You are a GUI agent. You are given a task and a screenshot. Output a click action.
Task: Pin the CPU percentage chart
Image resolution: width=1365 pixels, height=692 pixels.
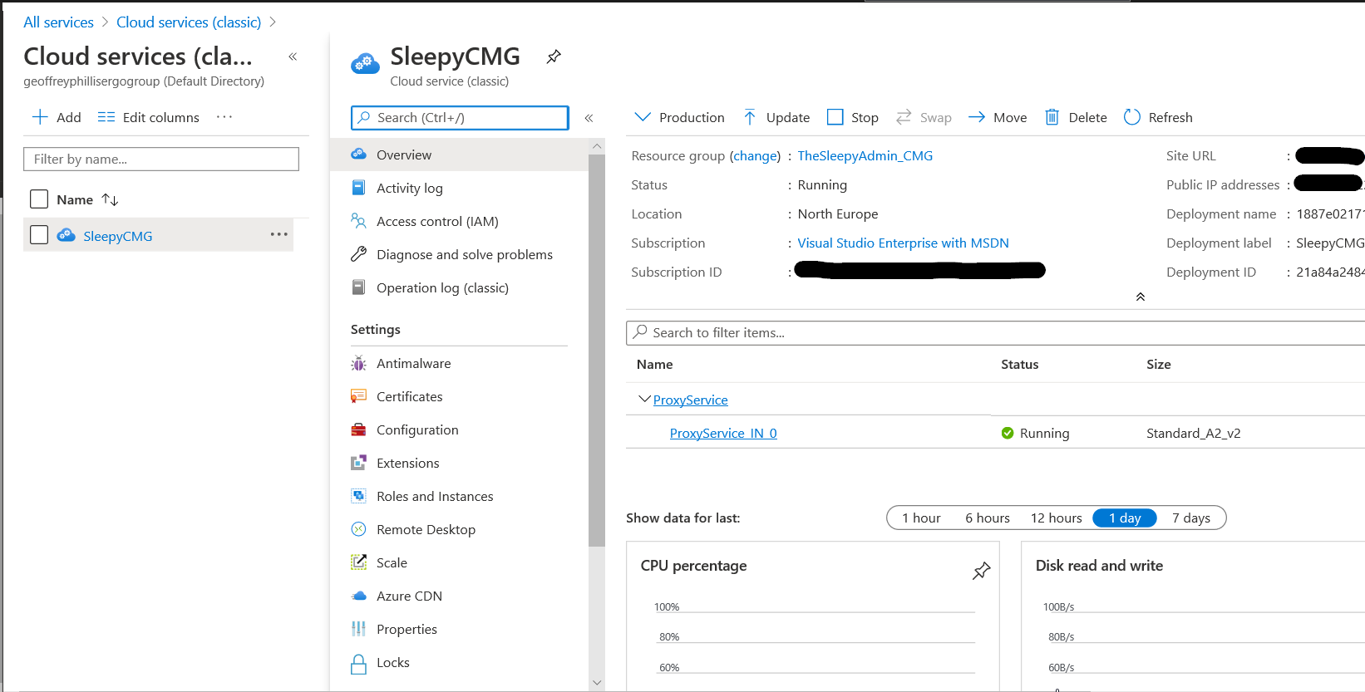[x=981, y=571]
